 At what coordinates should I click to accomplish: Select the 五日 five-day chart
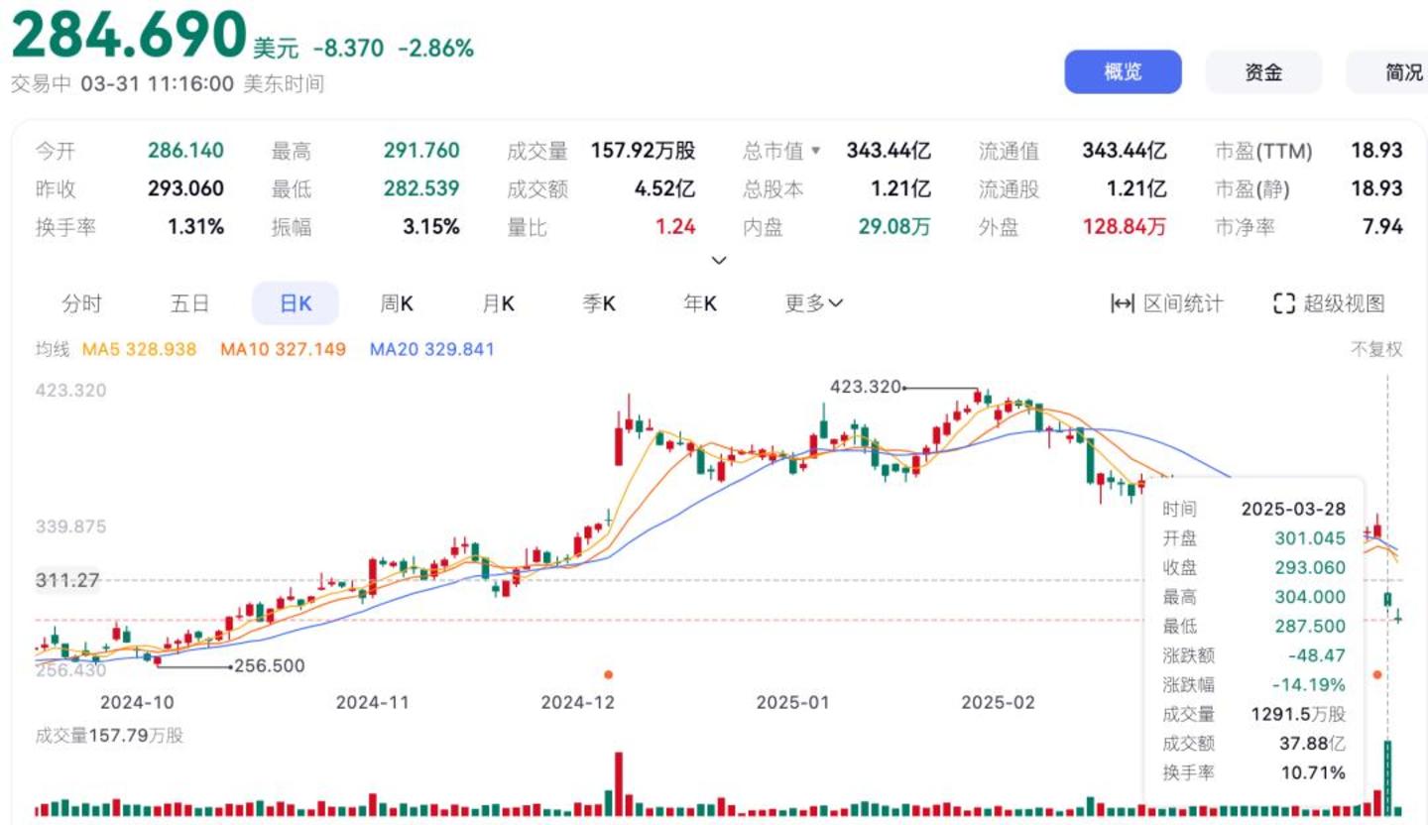[189, 303]
